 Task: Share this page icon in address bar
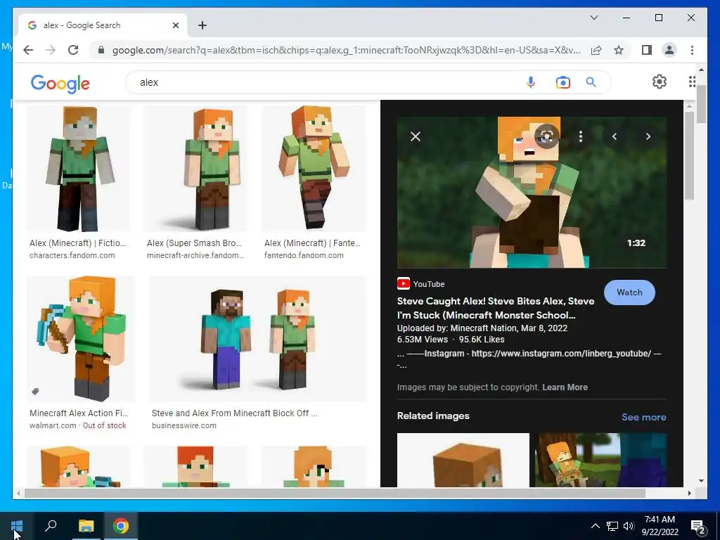tap(596, 50)
